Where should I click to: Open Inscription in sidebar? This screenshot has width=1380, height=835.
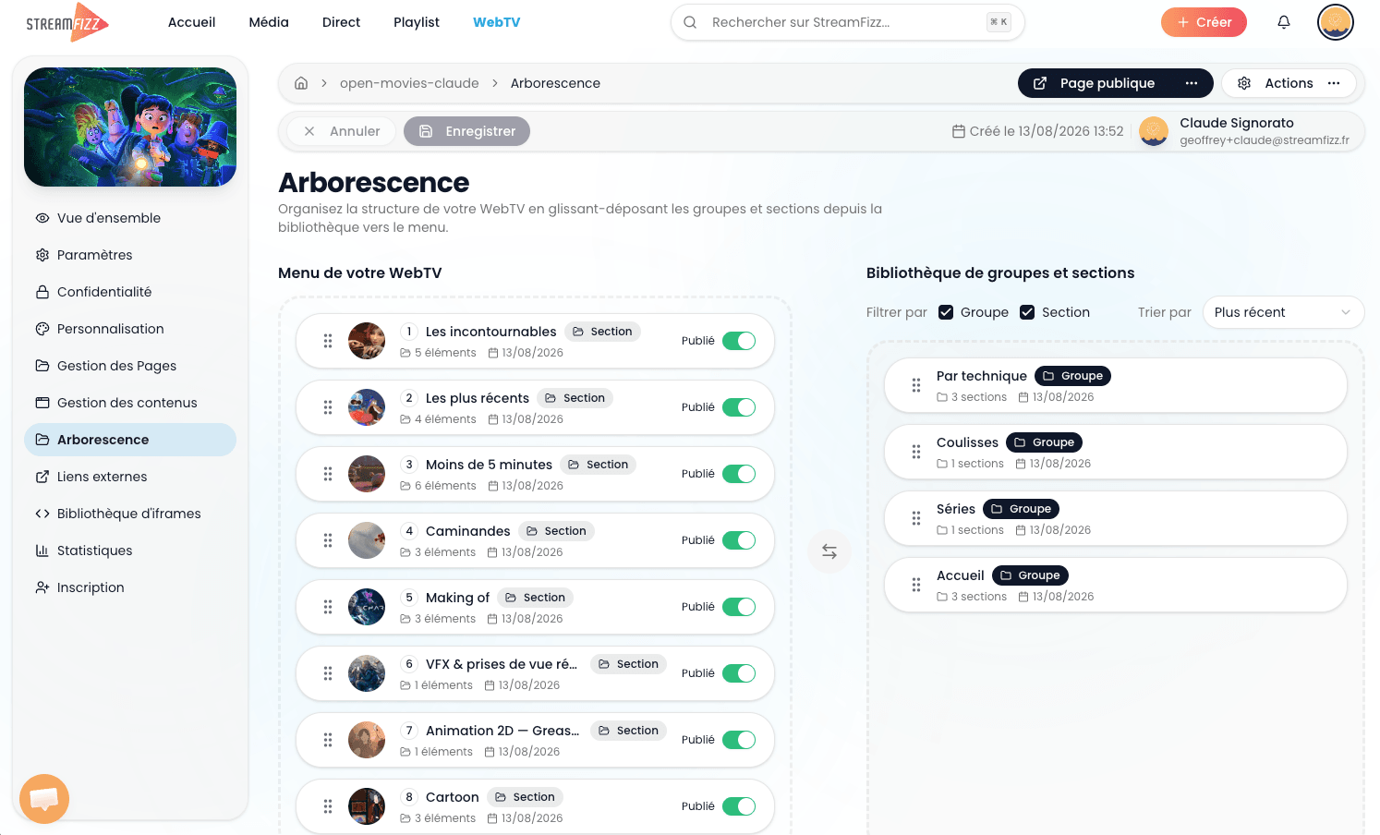pyautogui.click(x=130, y=587)
